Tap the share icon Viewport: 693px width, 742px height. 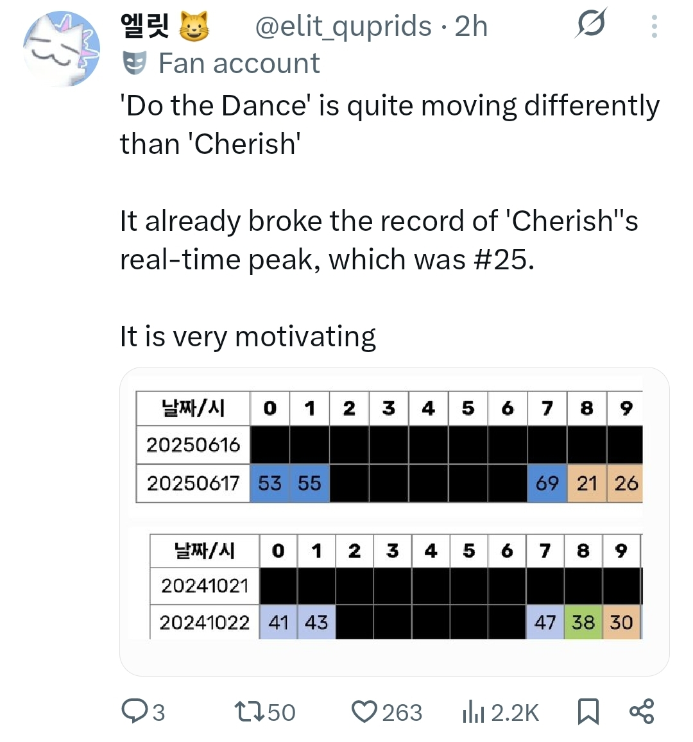pyautogui.click(x=642, y=711)
